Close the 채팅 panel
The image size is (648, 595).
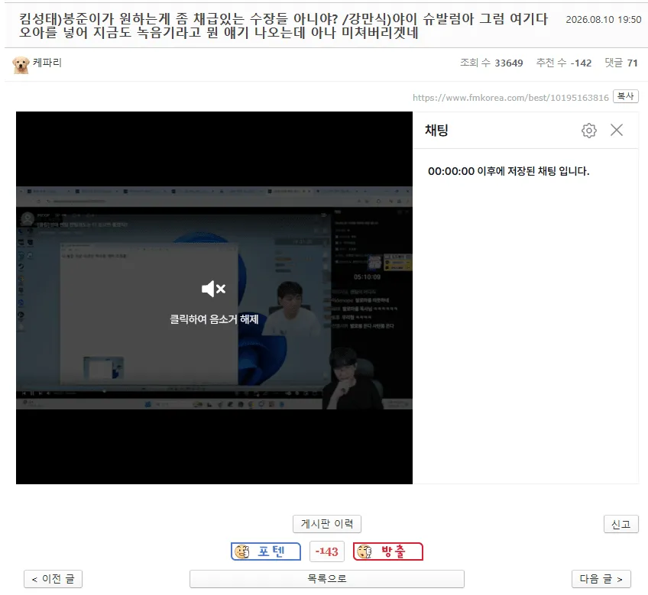click(x=617, y=130)
